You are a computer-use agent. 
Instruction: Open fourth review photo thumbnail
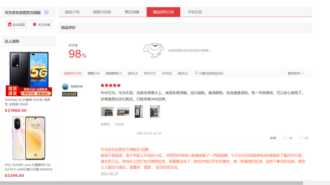point(155,112)
